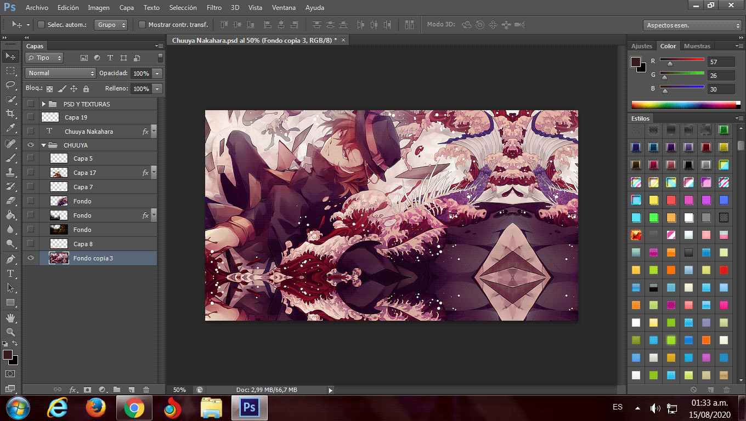Select the History Brush tool

tap(10, 186)
